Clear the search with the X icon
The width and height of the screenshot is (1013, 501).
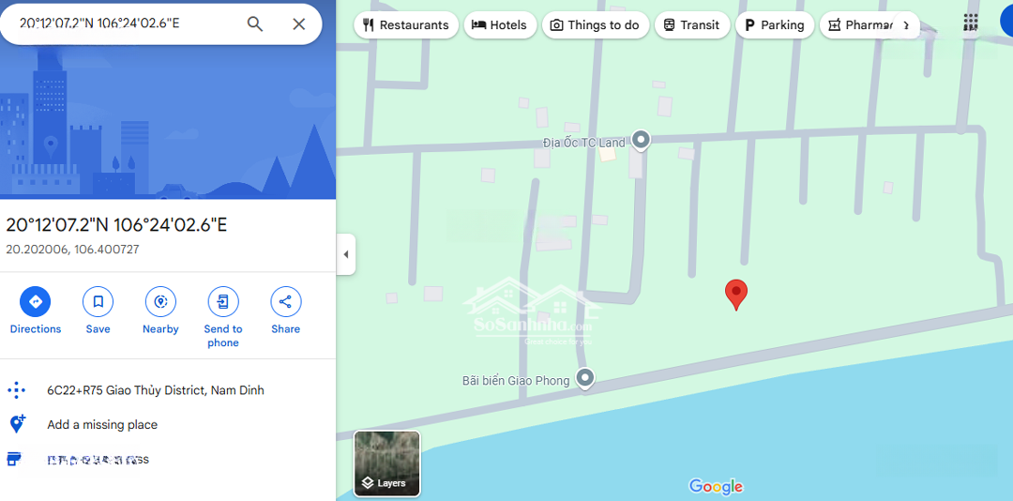[298, 24]
